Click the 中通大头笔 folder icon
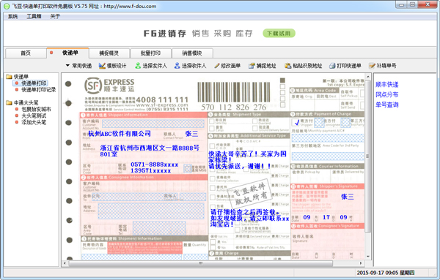 click(x=9, y=102)
